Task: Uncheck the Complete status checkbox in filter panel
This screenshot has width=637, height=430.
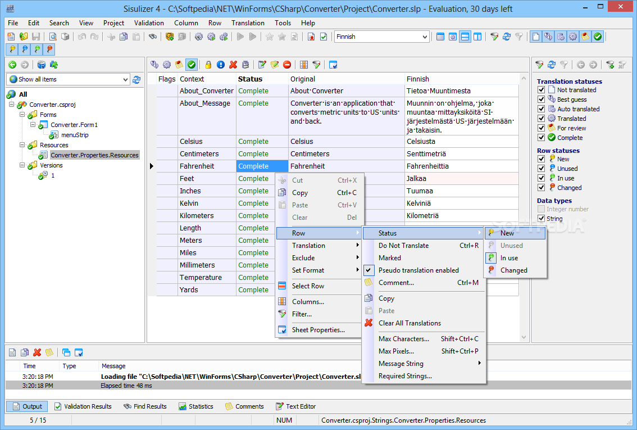Action: click(x=541, y=137)
